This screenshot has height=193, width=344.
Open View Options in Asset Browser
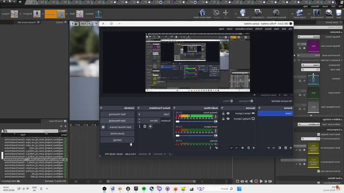point(11,181)
